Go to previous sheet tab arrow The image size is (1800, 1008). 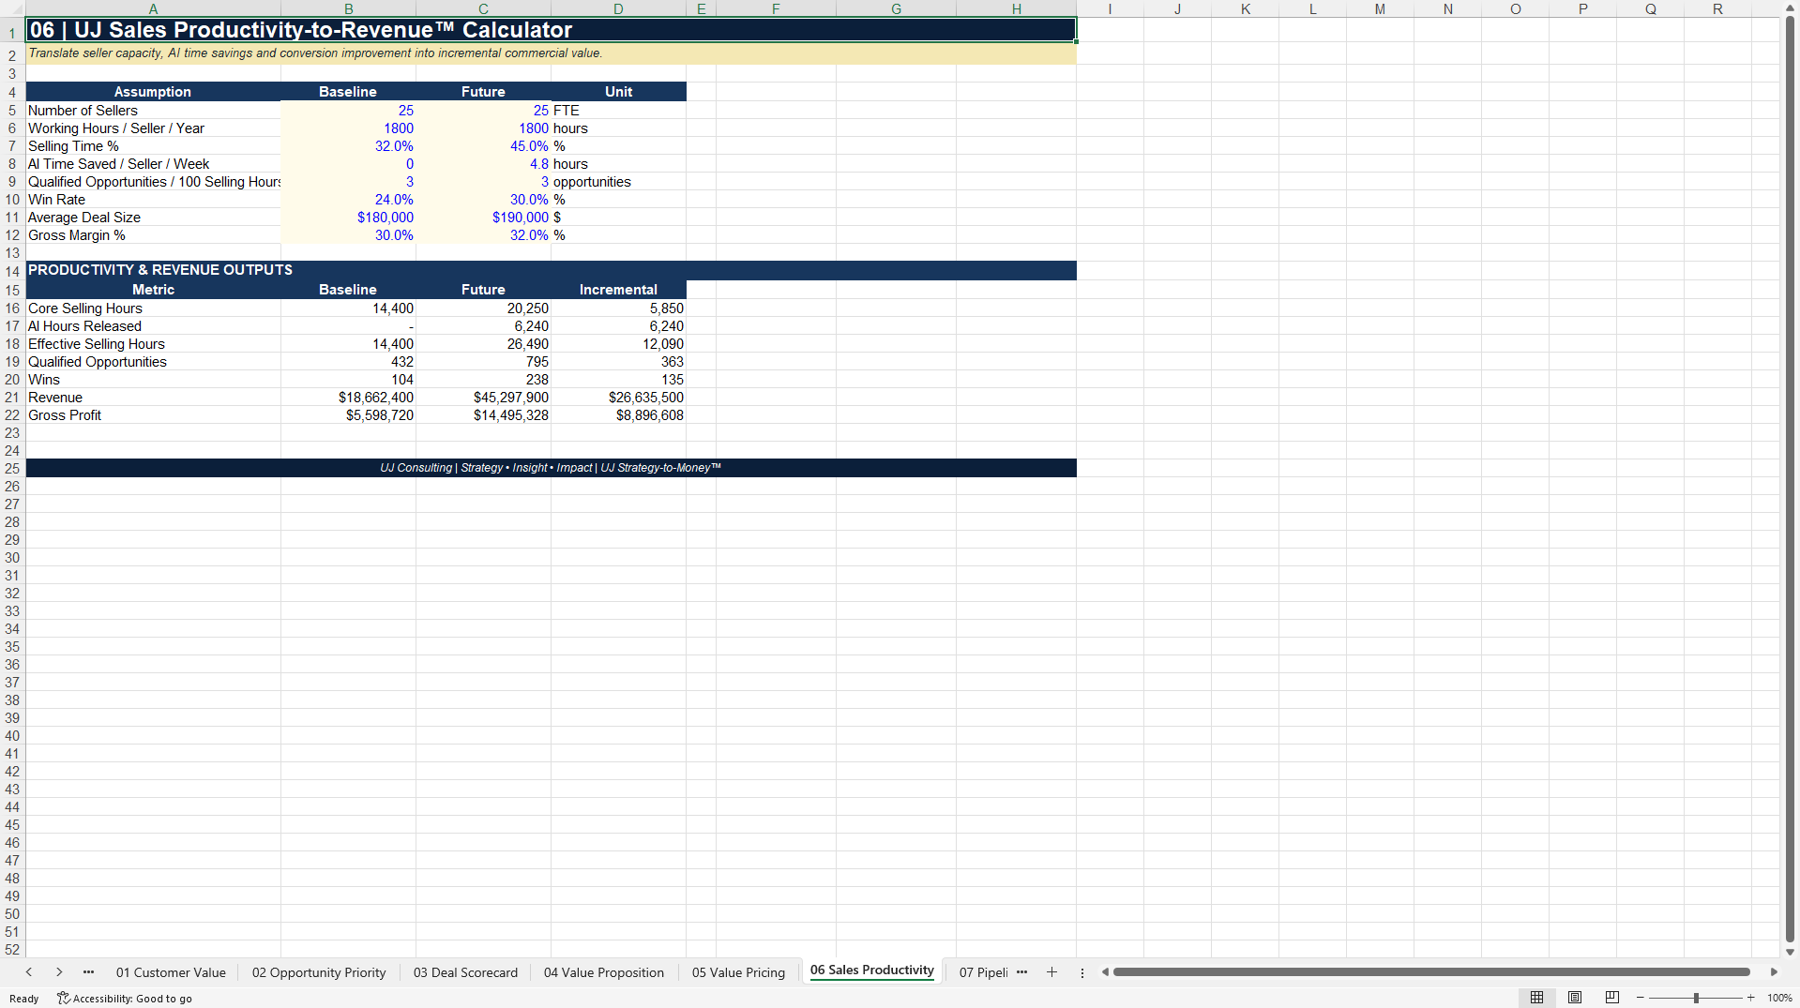(29, 972)
